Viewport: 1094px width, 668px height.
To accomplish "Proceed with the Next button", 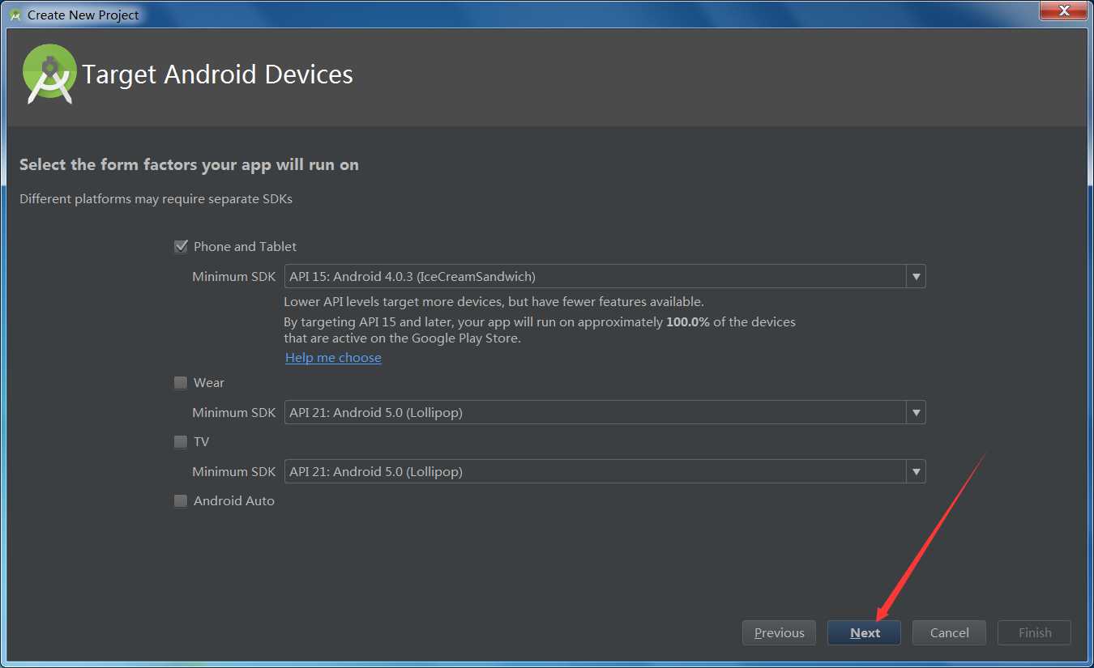I will coord(864,633).
